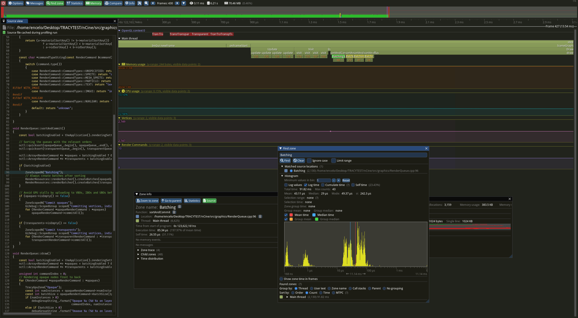Collapse the OpenGL context 0 row
Screen dimensions: 578x318
pyautogui.click(x=120, y=31)
